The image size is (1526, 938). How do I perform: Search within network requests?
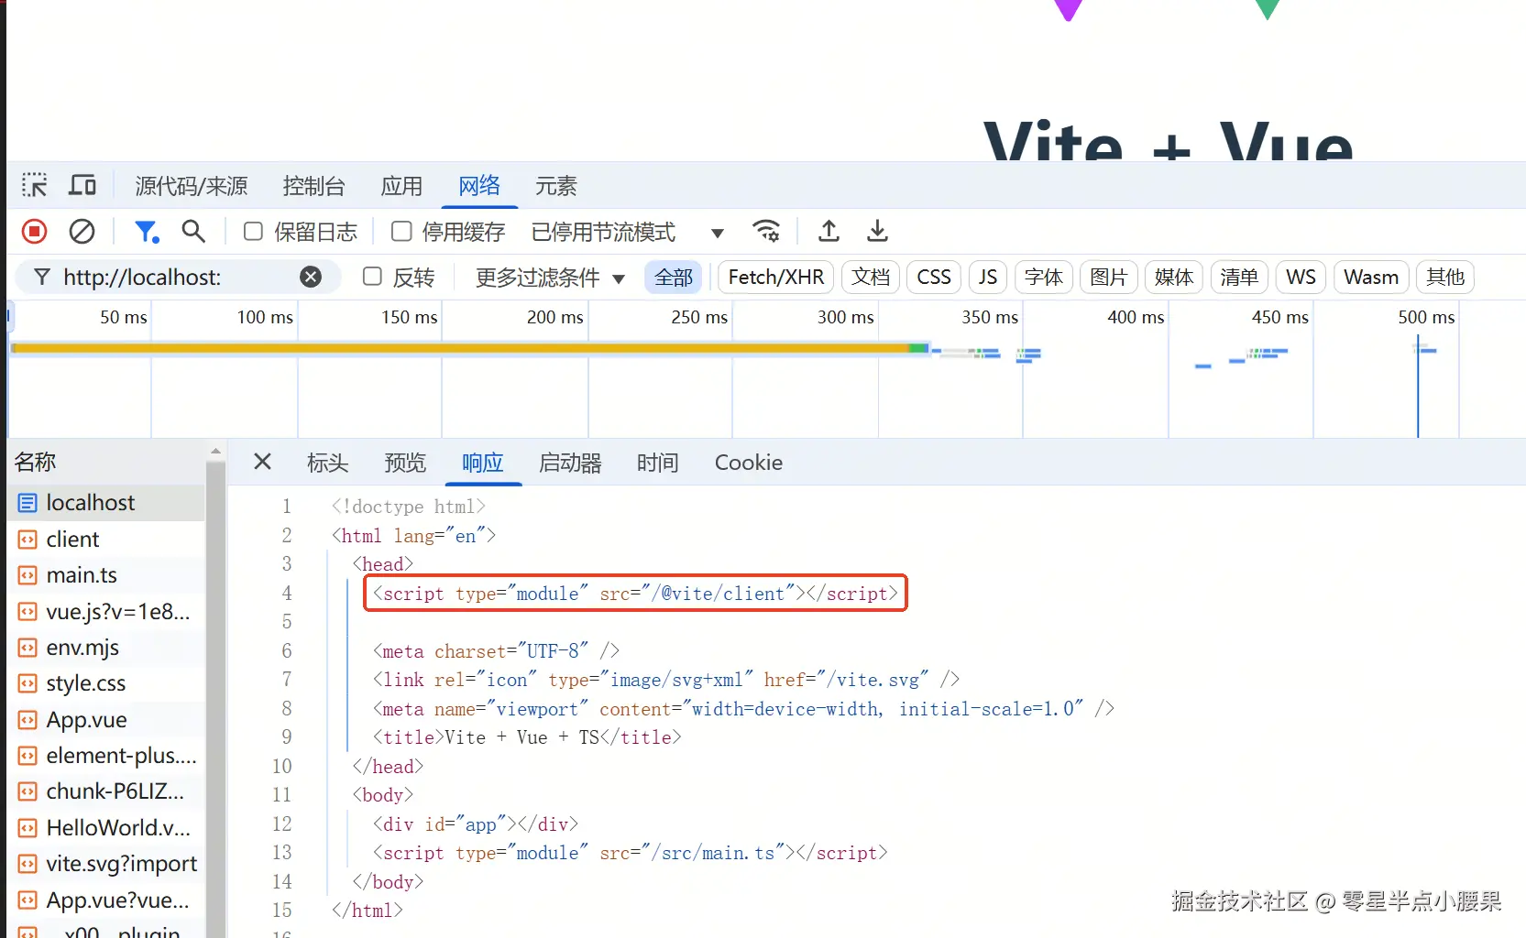click(192, 231)
